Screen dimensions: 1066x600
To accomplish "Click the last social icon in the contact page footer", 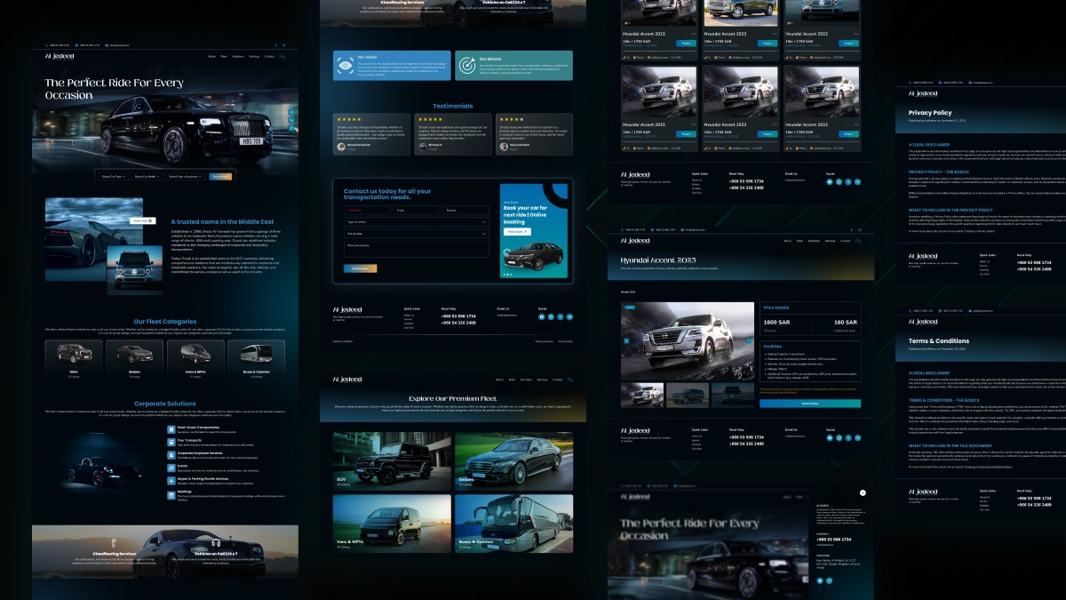I will click(569, 316).
